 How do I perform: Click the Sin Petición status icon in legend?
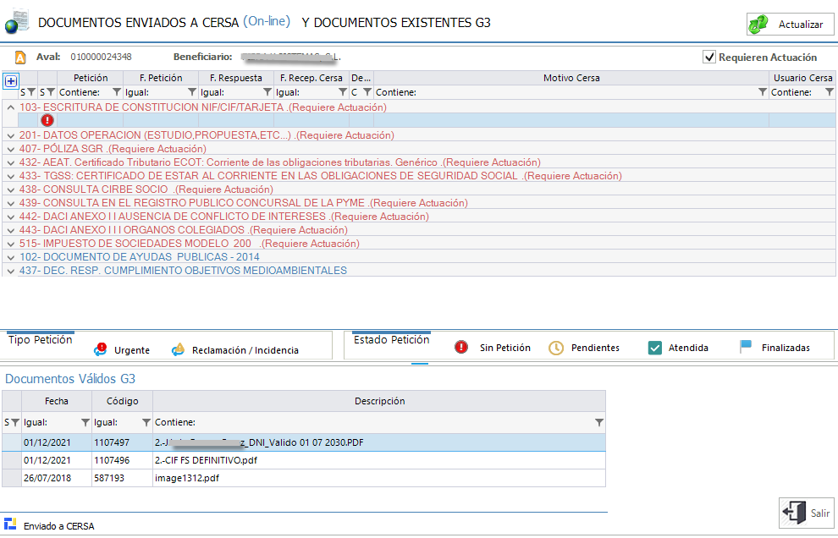461,348
